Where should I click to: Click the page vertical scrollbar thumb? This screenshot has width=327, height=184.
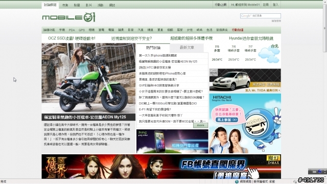click(x=325, y=28)
